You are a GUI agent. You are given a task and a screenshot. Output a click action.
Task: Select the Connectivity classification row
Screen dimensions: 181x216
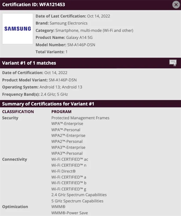pos(15,159)
